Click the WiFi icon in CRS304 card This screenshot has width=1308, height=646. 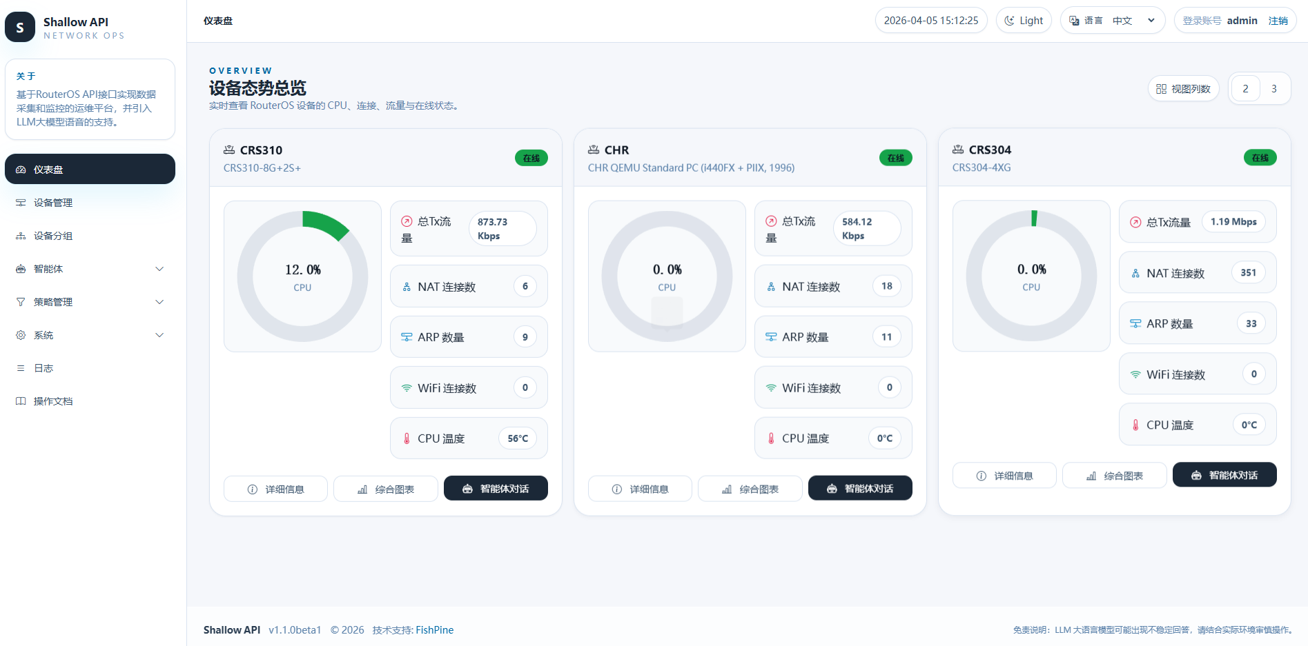coord(1135,374)
